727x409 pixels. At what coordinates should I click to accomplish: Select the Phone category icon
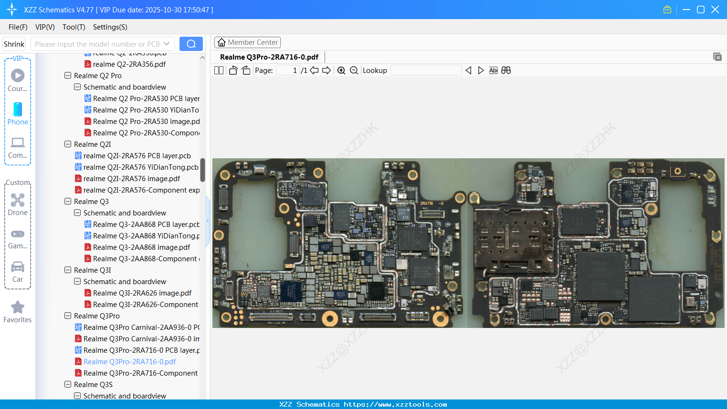coord(18,114)
